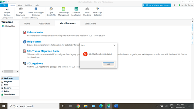Click Open Retrofit File icon
Image resolution: width=194 pixels, height=109 pixels.
51,9
